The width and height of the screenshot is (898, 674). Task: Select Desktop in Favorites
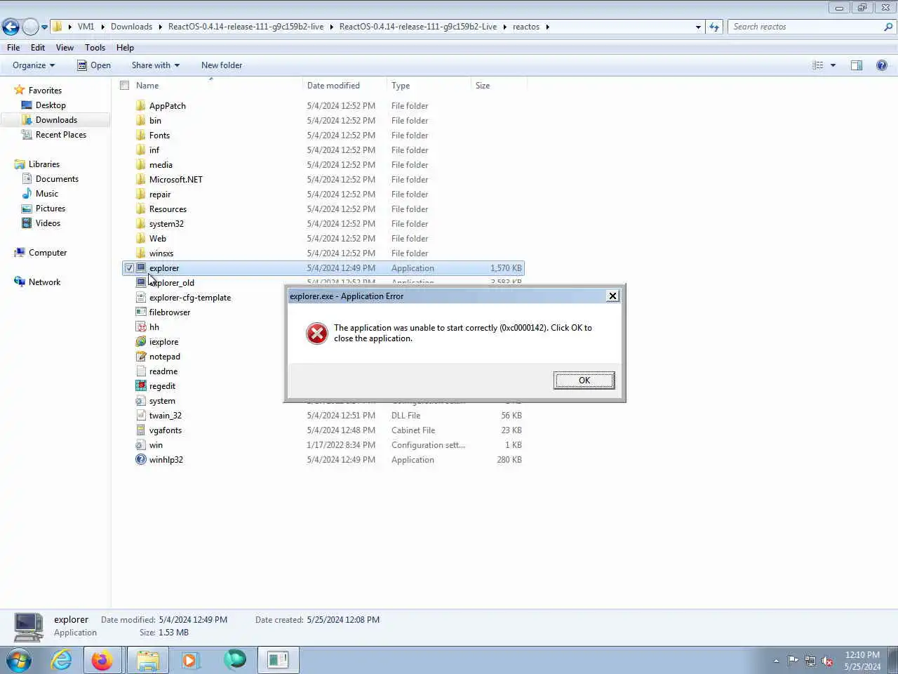[x=51, y=105]
